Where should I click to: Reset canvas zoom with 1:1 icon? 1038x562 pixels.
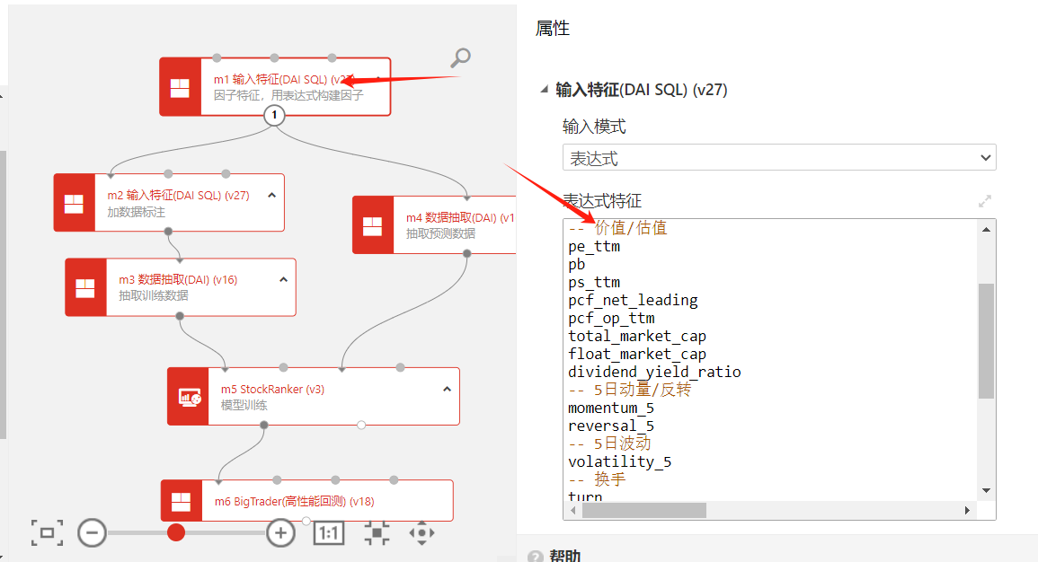[328, 532]
